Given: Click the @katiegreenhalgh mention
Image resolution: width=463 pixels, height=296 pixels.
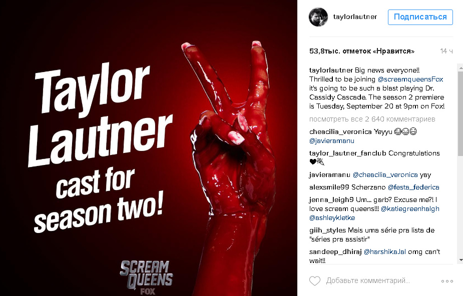Looking at the screenshot, I should click(x=410, y=208).
